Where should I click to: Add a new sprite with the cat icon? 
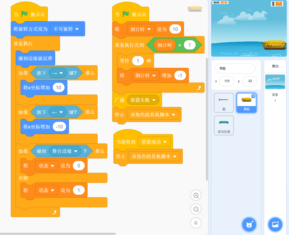click(249, 225)
